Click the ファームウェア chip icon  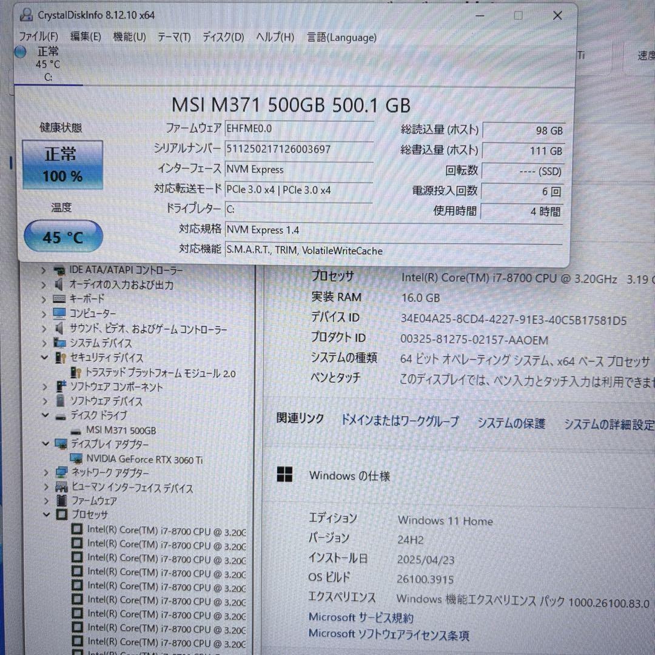pos(62,500)
